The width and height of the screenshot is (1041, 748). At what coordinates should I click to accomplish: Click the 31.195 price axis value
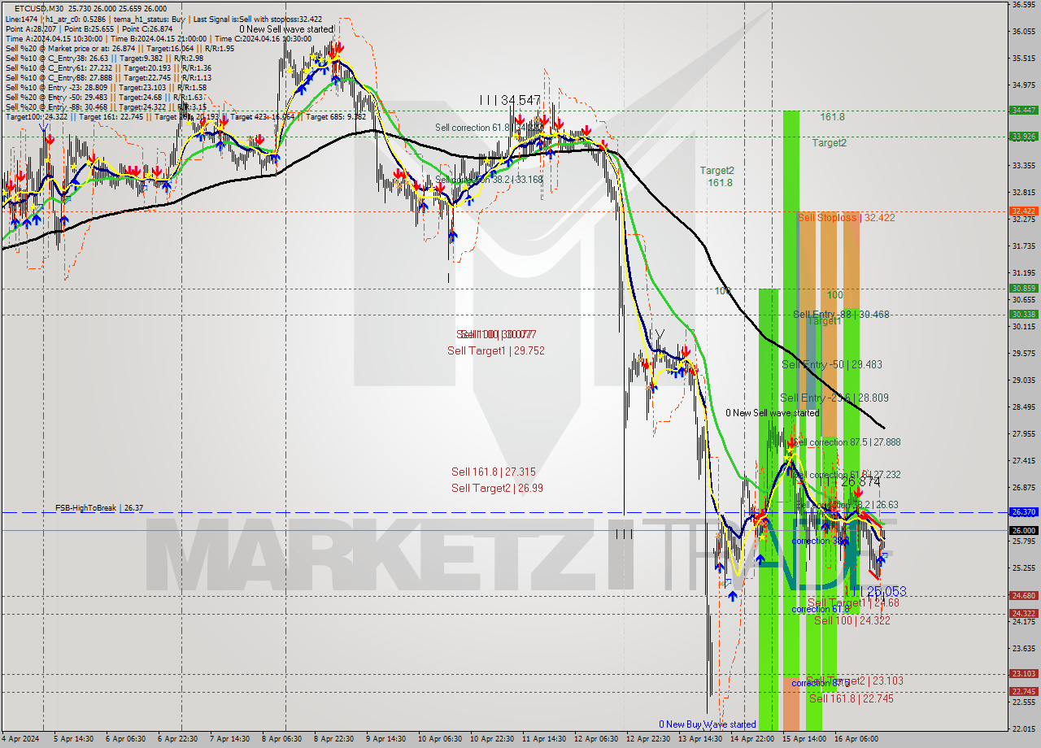(1023, 272)
